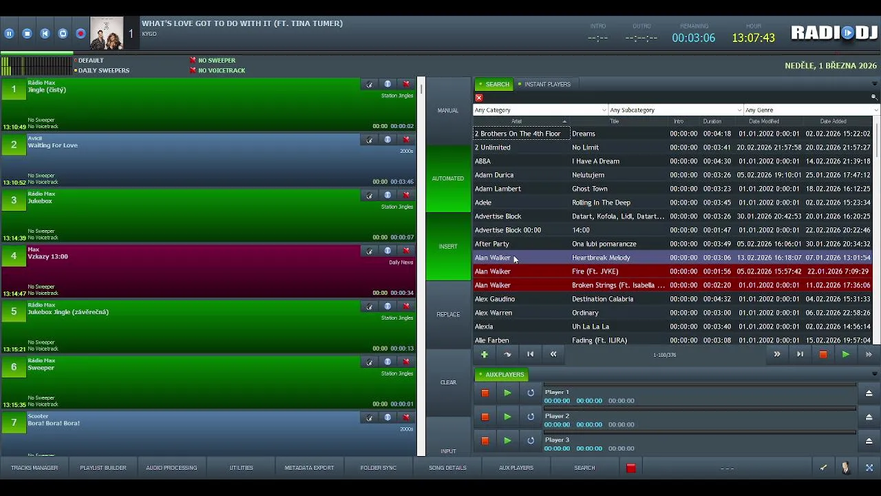Go to next page of search results
The height and width of the screenshot is (496, 881).
pyautogui.click(x=777, y=354)
